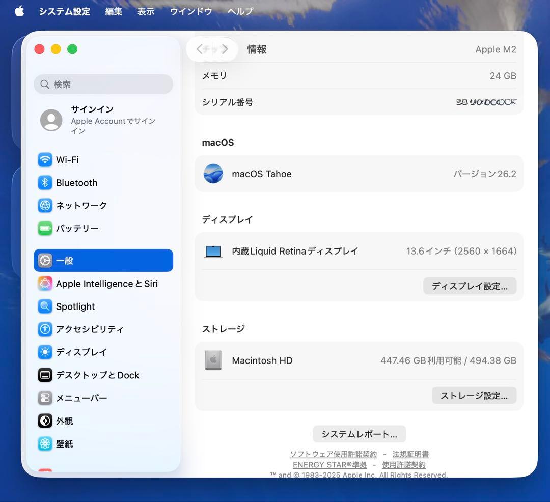Open ソフトウェア使用許諾契約 link

[x=333, y=454]
